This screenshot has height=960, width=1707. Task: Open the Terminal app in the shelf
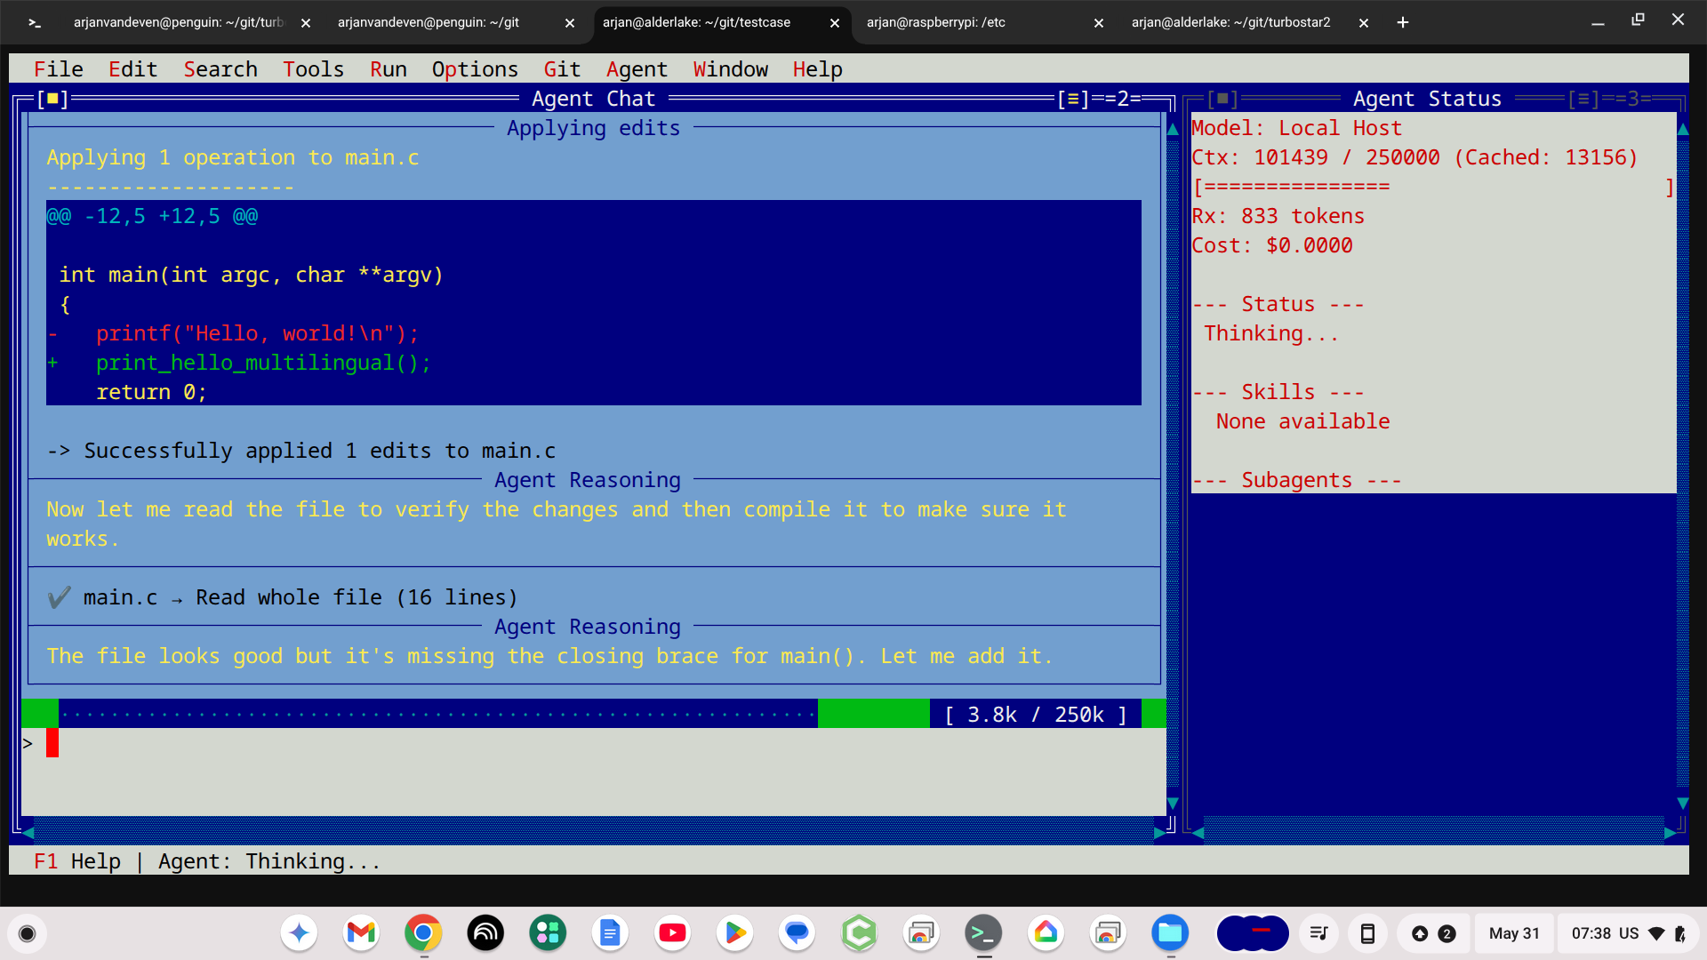(x=983, y=933)
